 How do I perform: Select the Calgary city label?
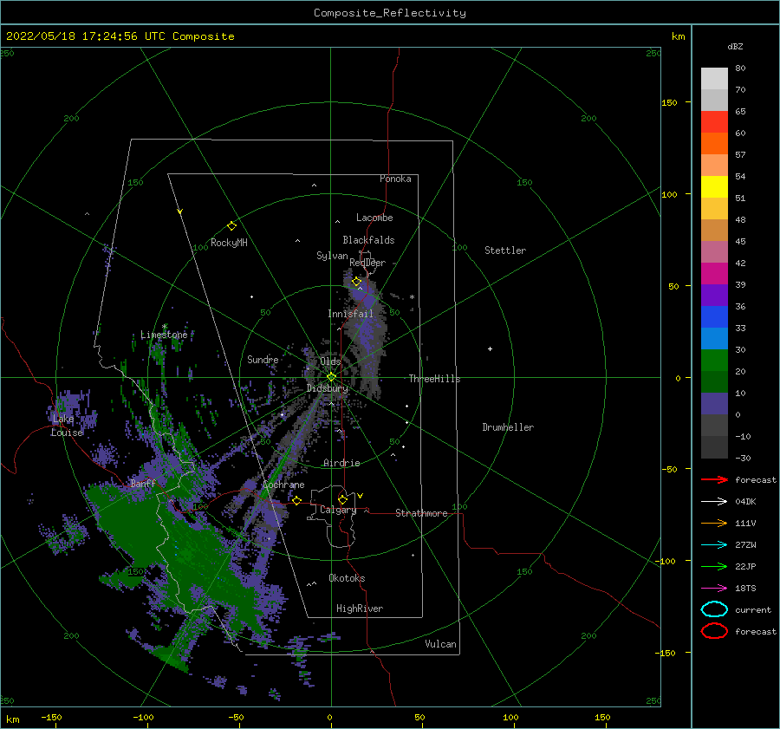(x=338, y=510)
